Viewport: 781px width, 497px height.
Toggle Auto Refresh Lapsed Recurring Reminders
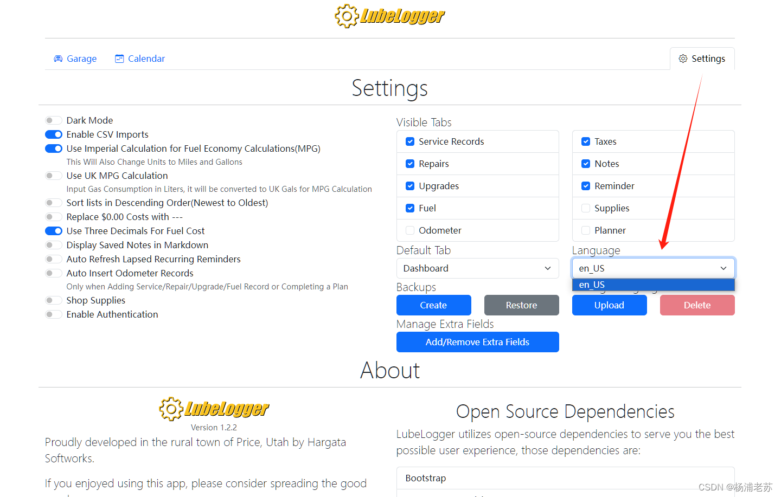click(x=54, y=259)
